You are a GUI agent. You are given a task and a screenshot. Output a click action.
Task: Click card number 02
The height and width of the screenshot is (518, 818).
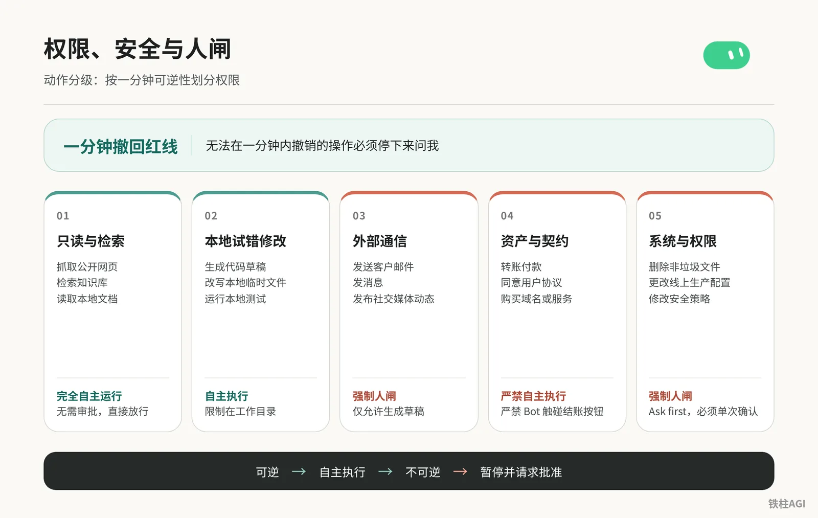pos(211,216)
